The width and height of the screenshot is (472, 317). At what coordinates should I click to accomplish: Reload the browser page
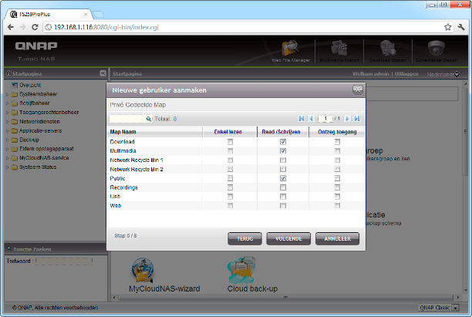coord(35,27)
